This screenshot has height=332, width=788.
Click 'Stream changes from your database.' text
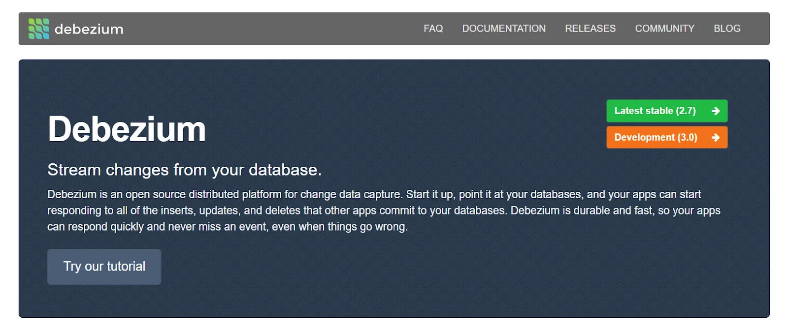[184, 170]
